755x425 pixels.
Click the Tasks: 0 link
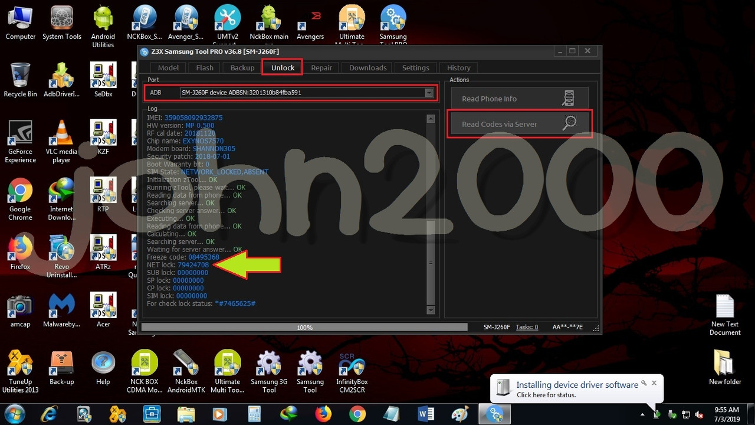527,327
